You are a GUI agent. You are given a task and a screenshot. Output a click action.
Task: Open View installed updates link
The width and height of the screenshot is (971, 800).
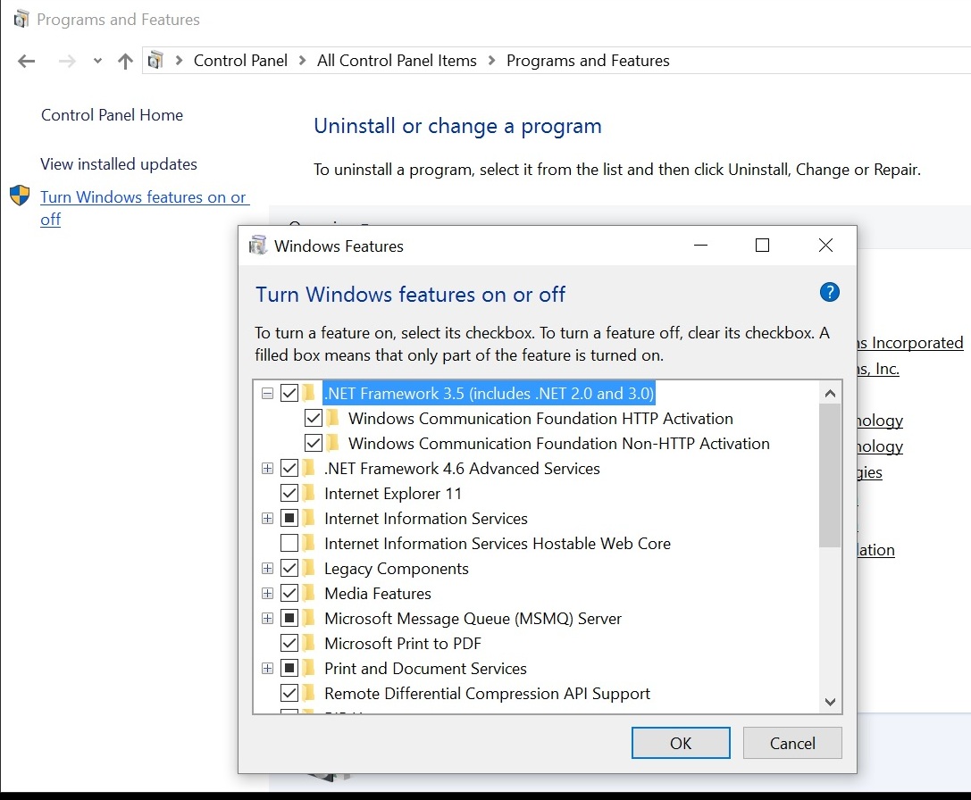(x=119, y=164)
